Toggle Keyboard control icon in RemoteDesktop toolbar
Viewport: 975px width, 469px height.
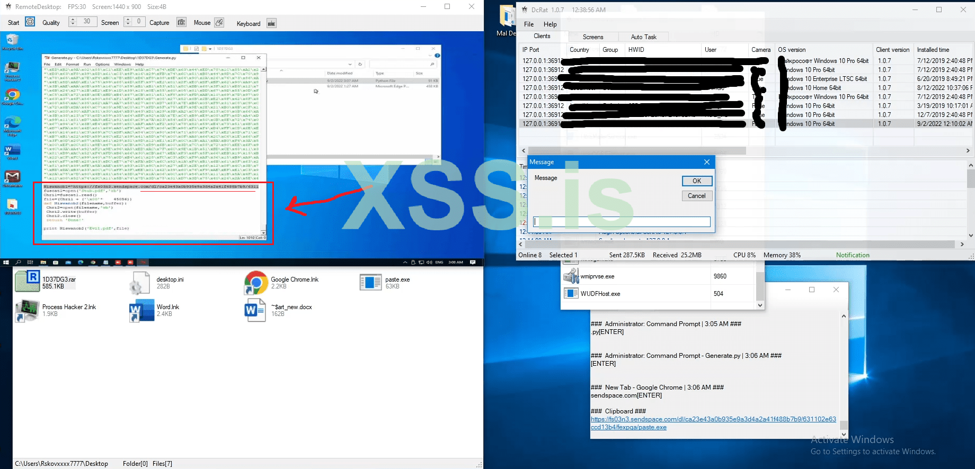271,23
